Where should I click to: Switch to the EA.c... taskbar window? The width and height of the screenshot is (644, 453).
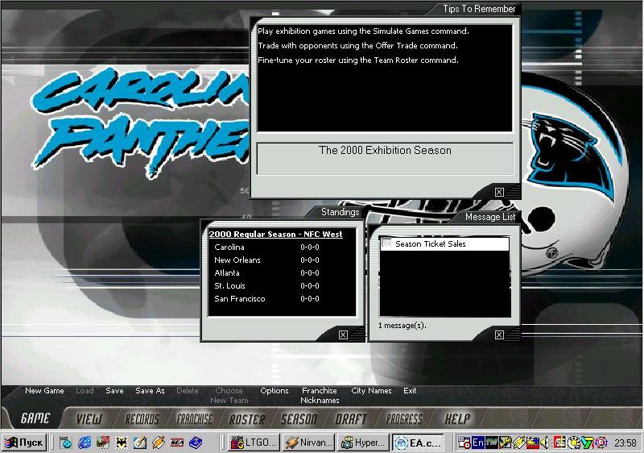(x=416, y=443)
